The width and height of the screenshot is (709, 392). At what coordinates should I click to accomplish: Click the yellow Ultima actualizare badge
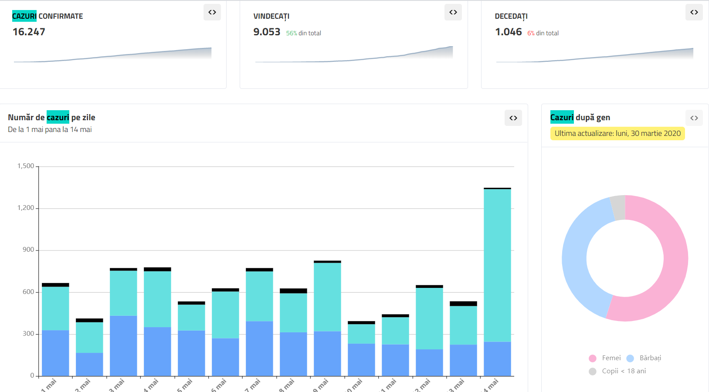pyautogui.click(x=617, y=134)
